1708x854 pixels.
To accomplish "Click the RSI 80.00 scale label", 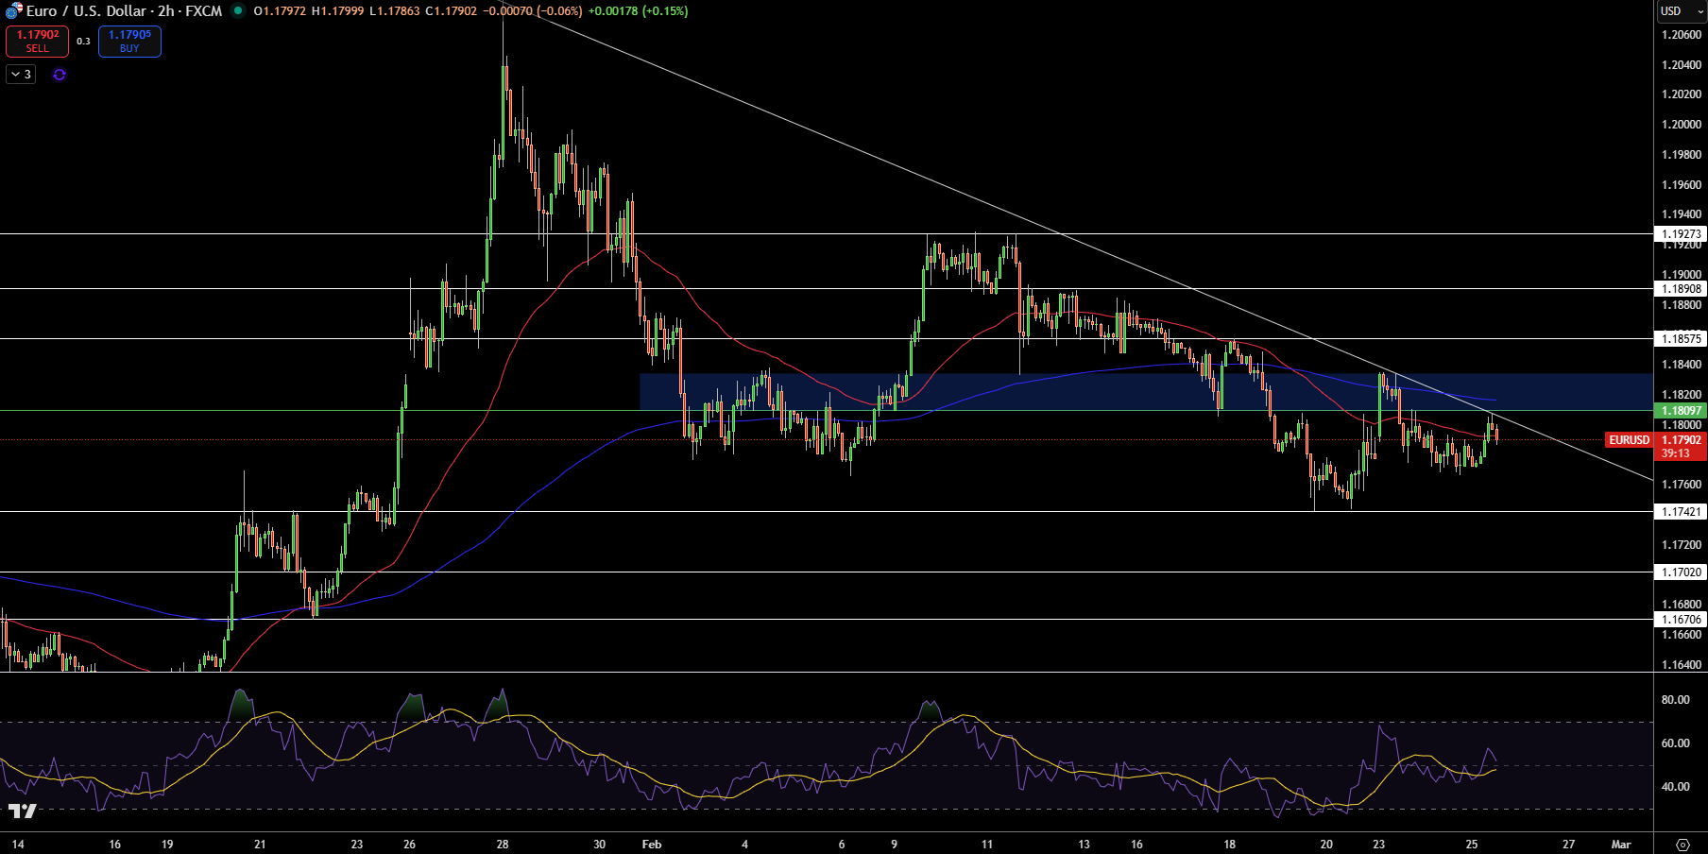I will point(1676,700).
